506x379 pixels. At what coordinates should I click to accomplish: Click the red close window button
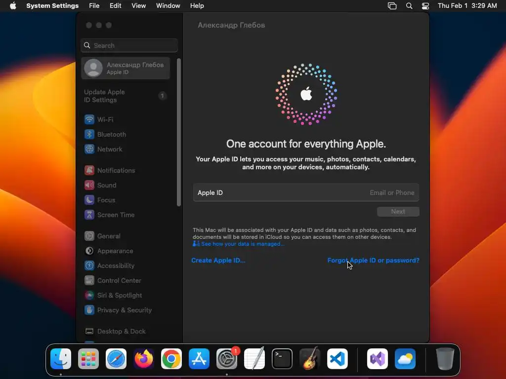tap(89, 25)
